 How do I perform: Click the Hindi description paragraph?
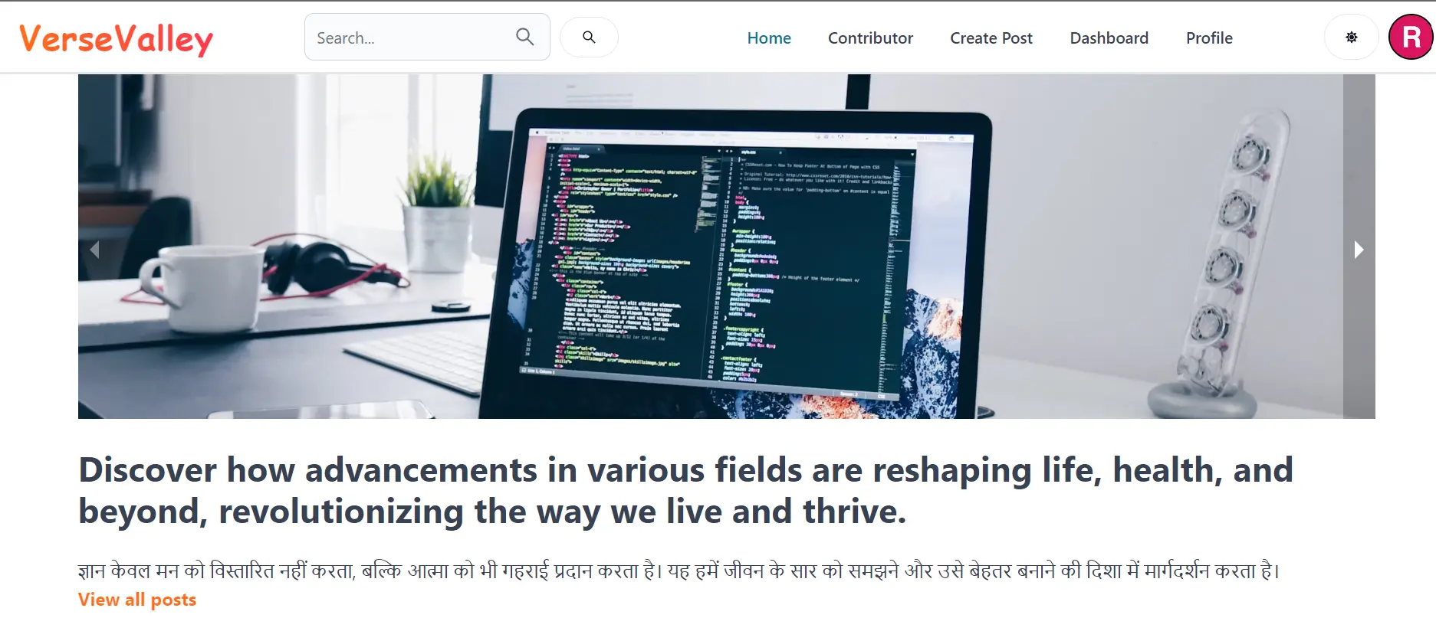[x=679, y=571]
